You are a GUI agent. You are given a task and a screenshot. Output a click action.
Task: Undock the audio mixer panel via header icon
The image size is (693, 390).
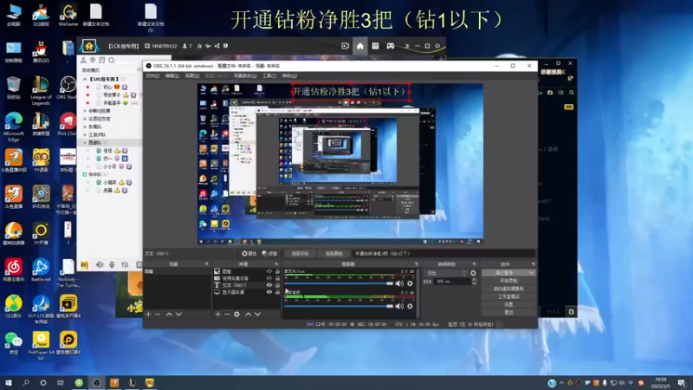pyautogui.click(x=416, y=264)
